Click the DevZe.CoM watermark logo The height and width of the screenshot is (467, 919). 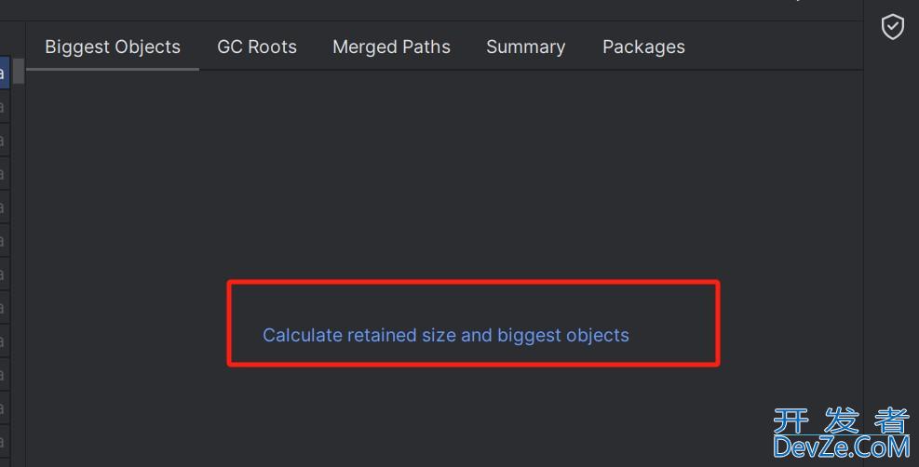coord(842,447)
